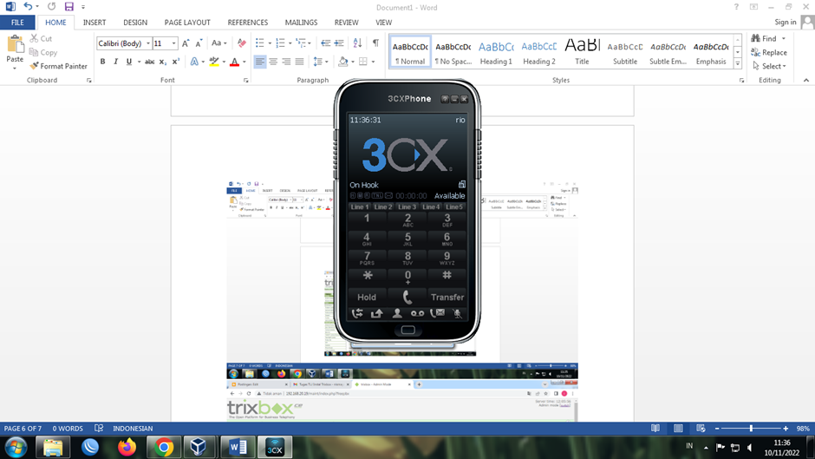Click the zoom slider handle

[751, 429]
